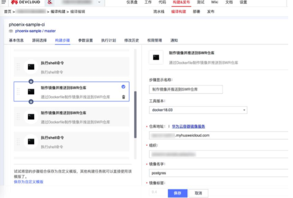Go to the 流水线 submenu
This screenshot has height=198, width=293.
pyautogui.click(x=159, y=12)
